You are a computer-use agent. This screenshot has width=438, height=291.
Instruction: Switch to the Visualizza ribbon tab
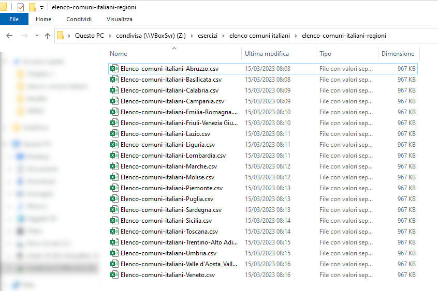coord(119,19)
